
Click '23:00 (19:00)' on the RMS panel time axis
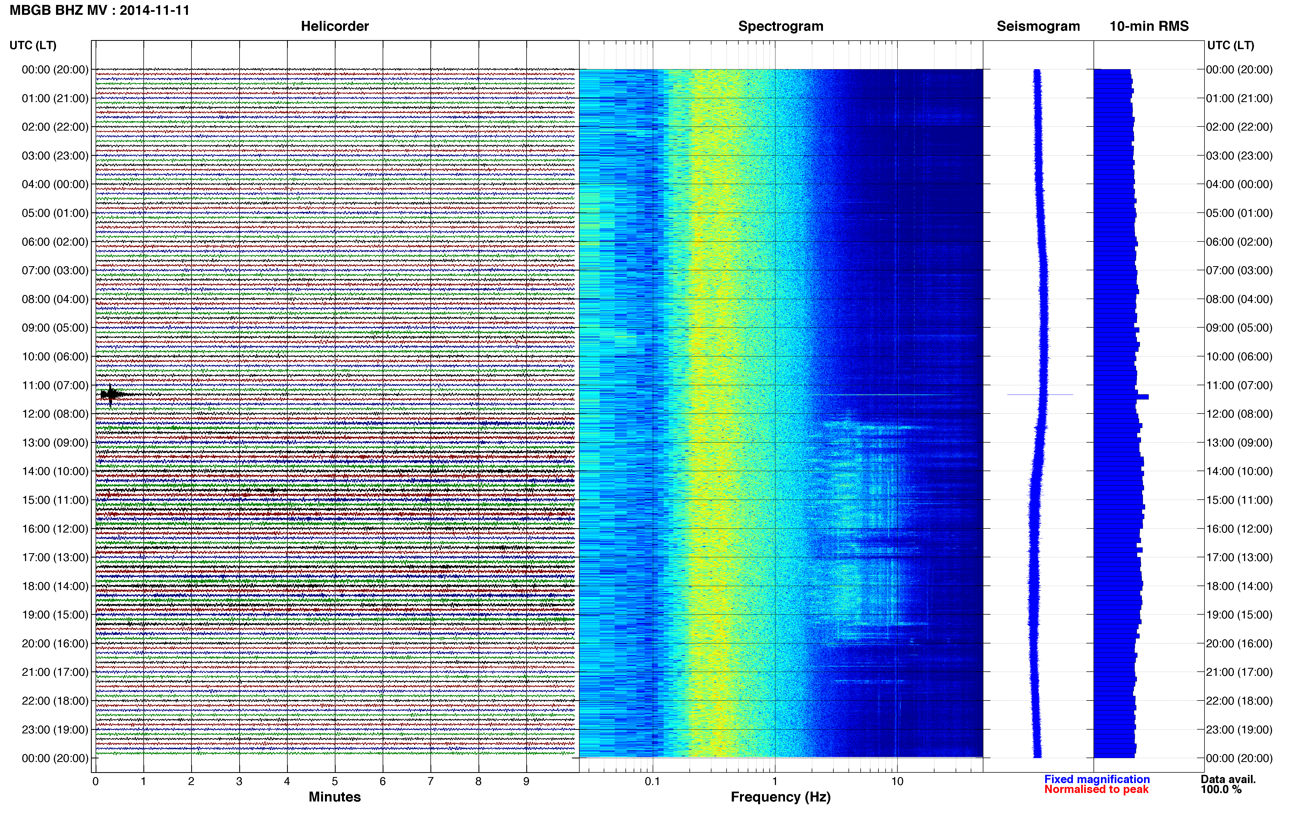point(1239,730)
